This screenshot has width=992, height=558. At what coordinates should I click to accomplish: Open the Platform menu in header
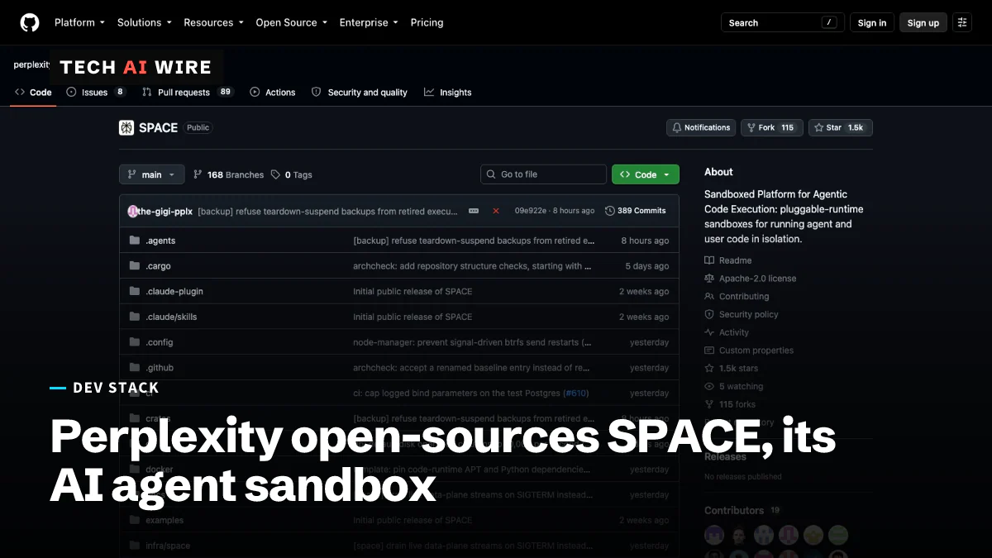tap(79, 22)
